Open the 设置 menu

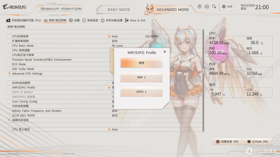click(74, 20)
